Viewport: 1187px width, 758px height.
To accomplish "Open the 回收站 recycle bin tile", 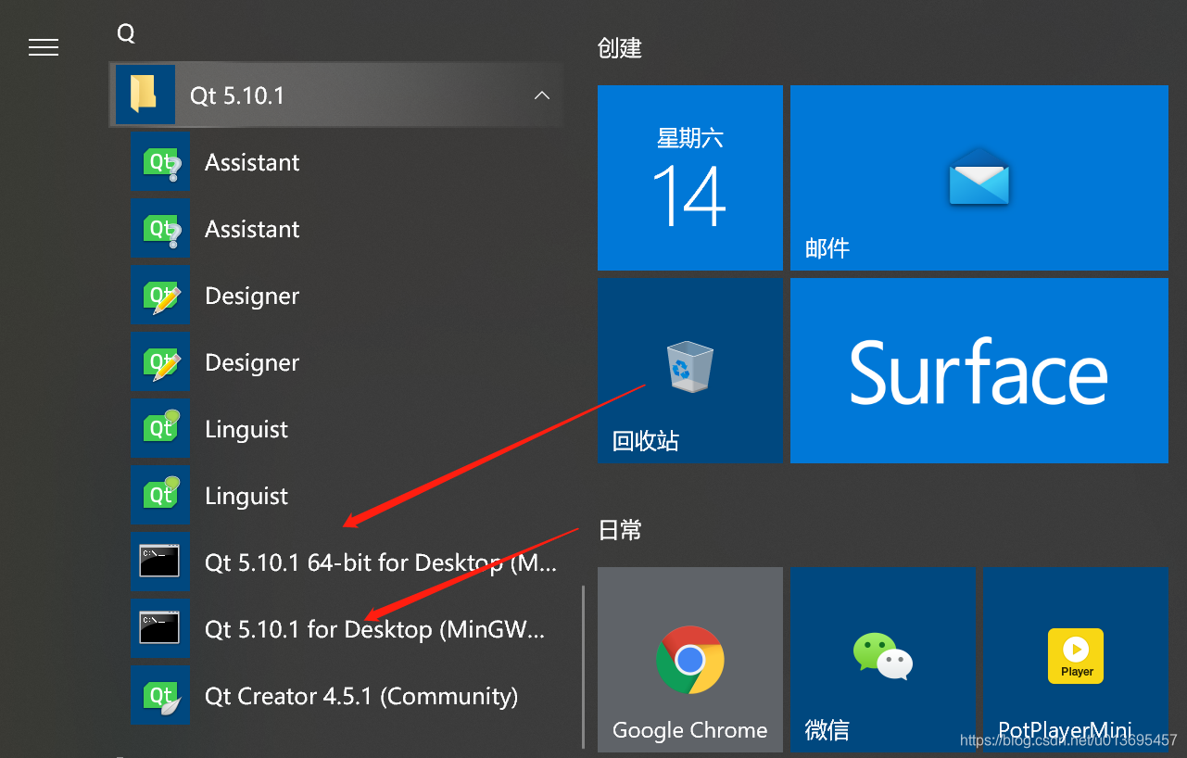I will (x=690, y=371).
